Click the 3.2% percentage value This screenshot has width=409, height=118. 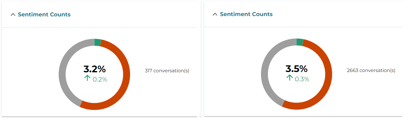pos(95,69)
